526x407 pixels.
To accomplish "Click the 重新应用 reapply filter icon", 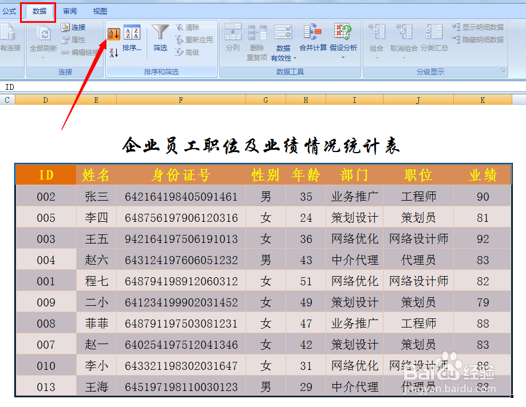I will 179,39.
